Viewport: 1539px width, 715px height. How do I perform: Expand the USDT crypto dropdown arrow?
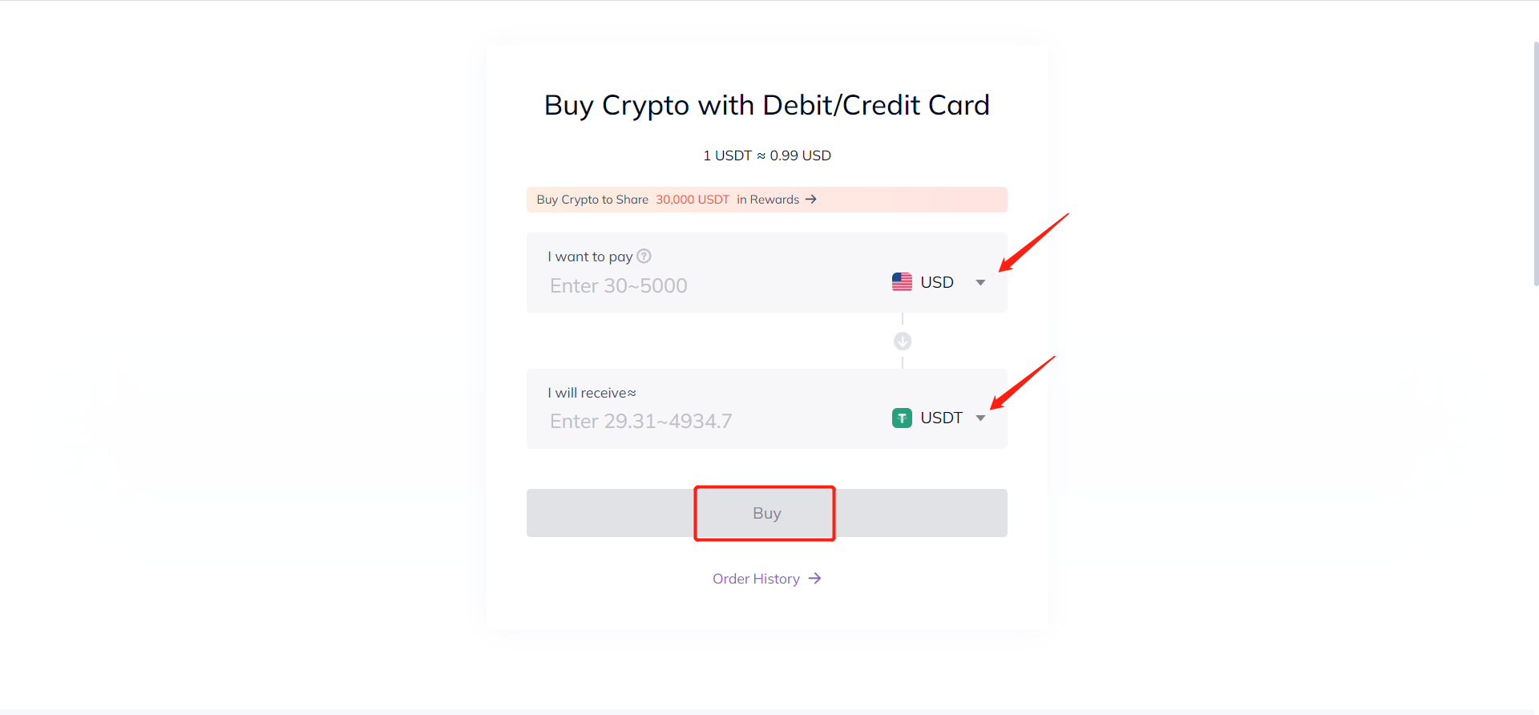(x=980, y=418)
